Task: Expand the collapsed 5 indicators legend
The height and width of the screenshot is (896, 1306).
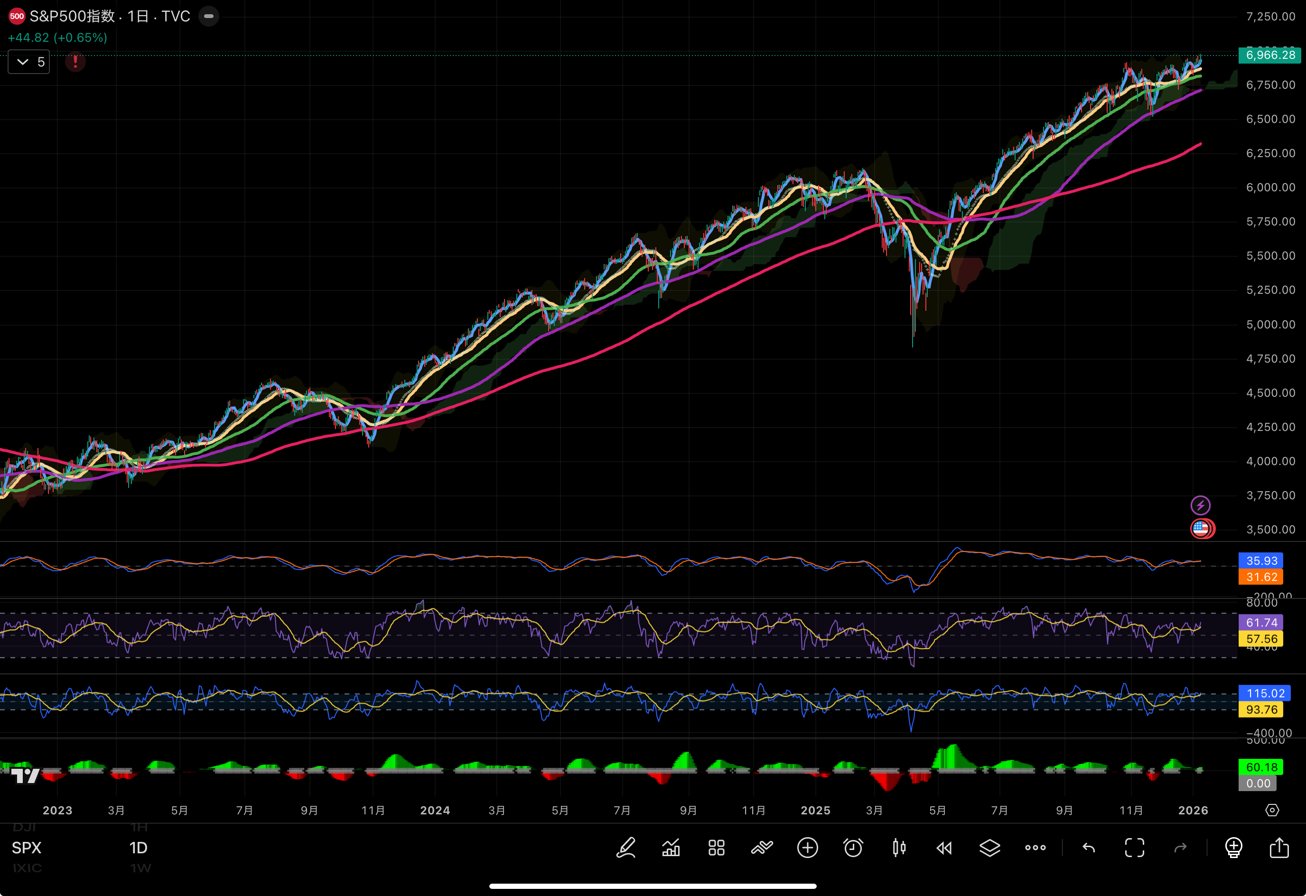Action: pos(29,62)
